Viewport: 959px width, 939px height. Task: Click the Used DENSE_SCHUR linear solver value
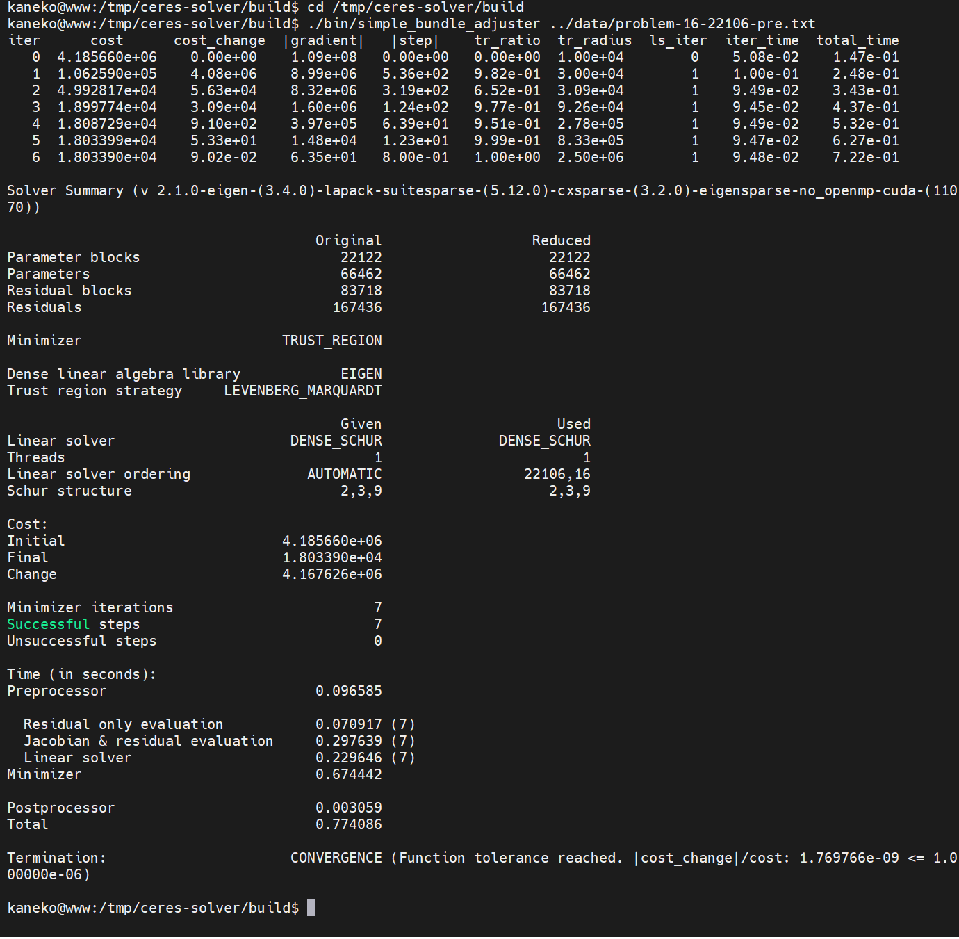point(544,441)
